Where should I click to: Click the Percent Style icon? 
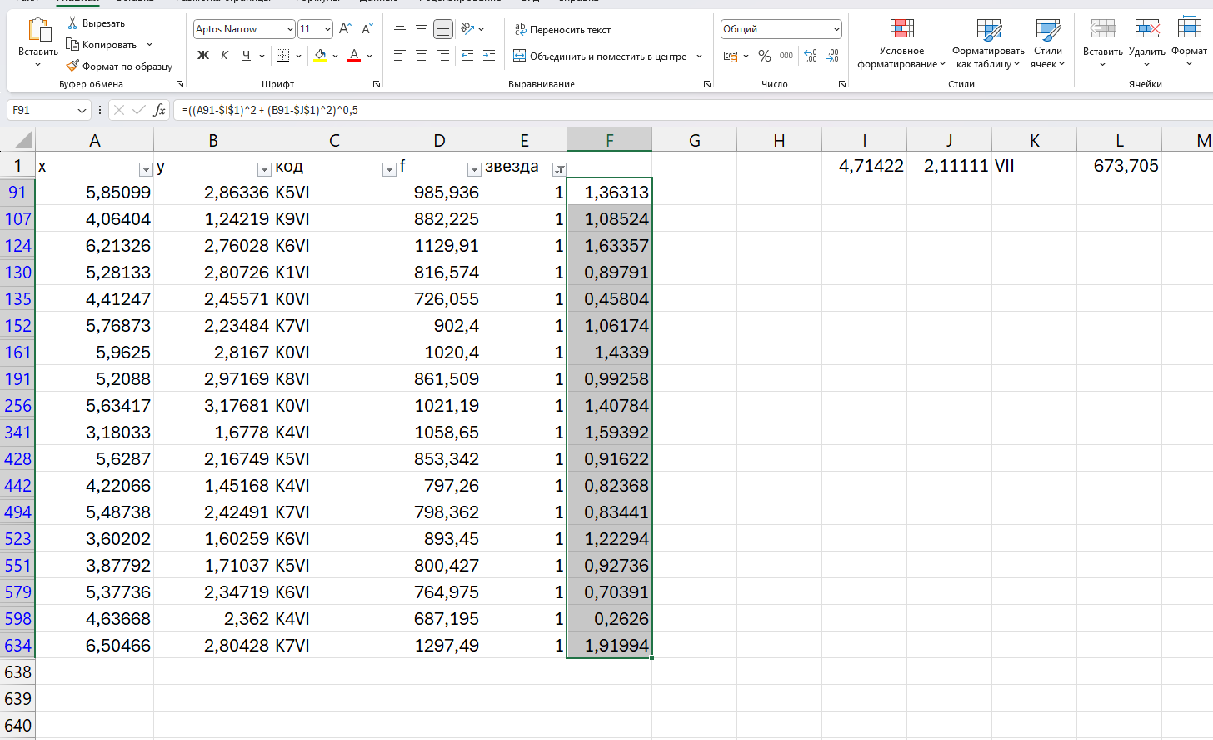pos(765,56)
